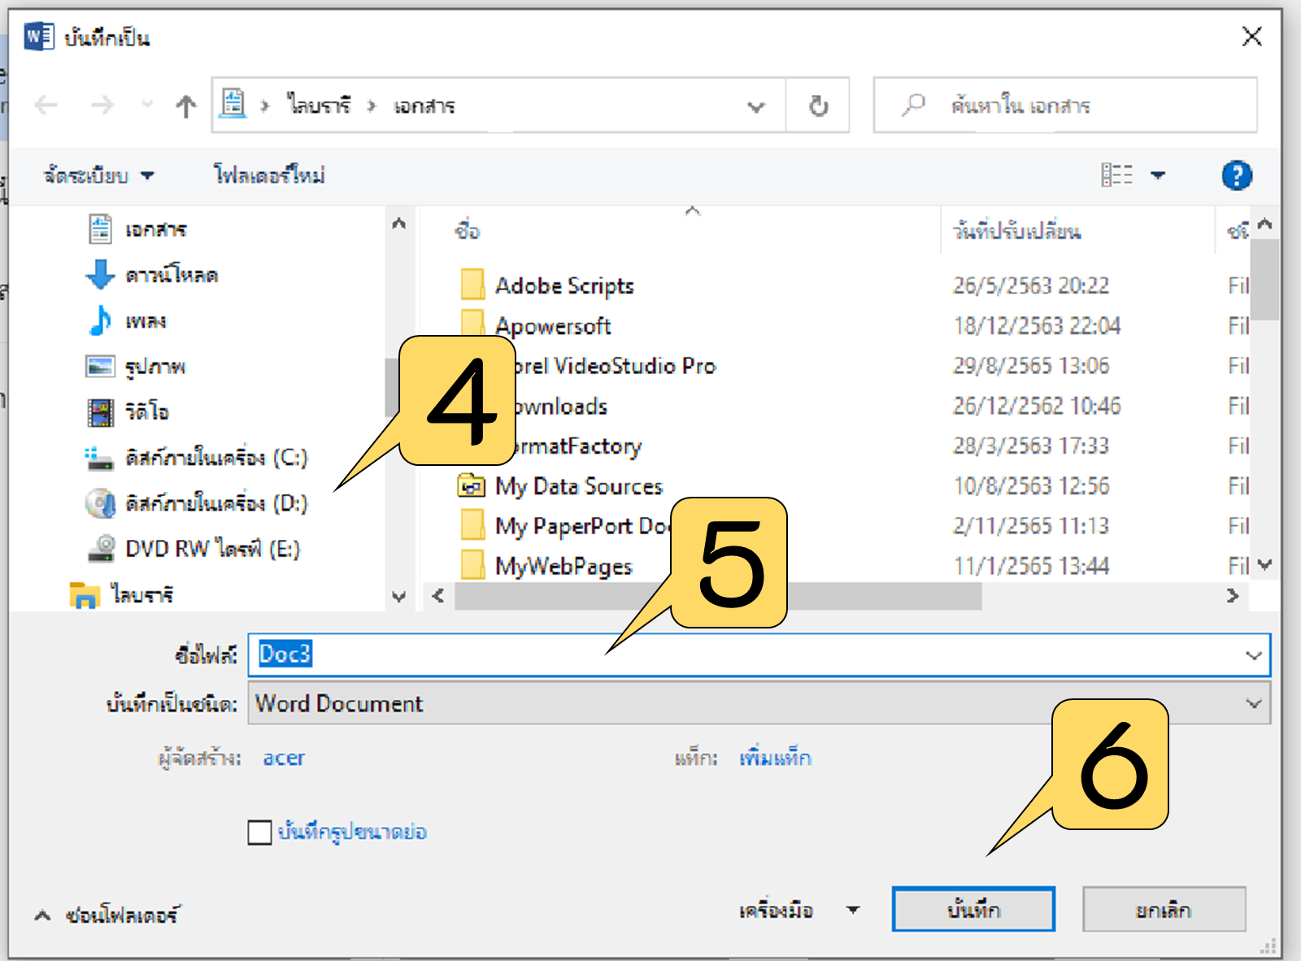Viewport: 1301px width, 961px height.
Task: Click the refresh icon beside the address bar
Action: coord(818,106)
